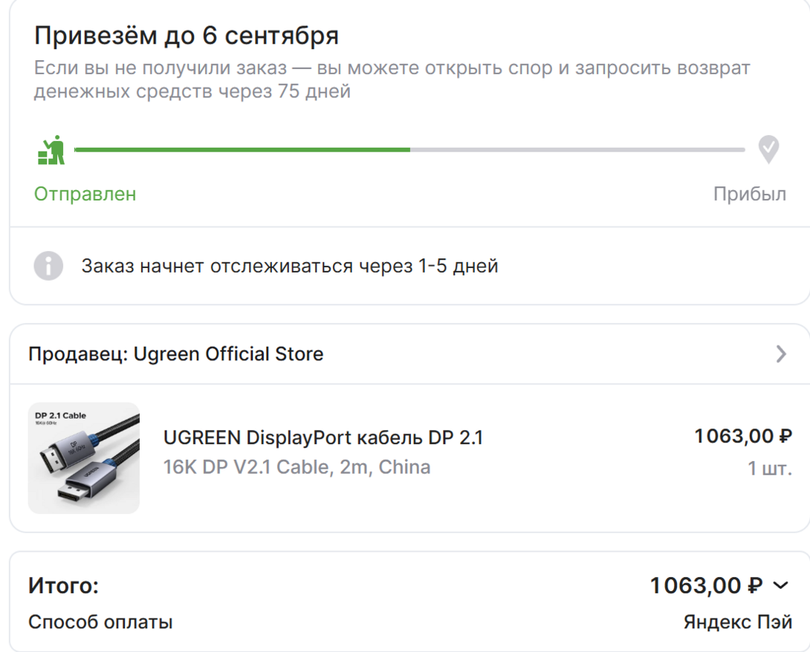Click the Ugreen Official Store seller name

pos(228,353)
